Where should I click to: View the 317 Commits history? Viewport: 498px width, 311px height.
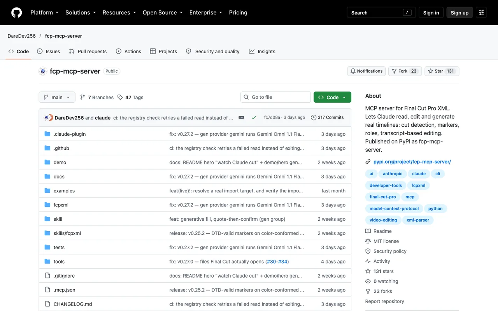pyautogui.click(x=327, y=117)
